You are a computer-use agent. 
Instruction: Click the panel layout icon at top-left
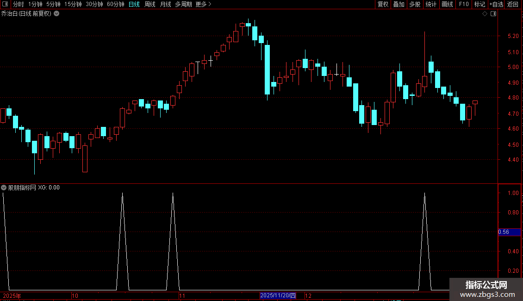[5, 4]
